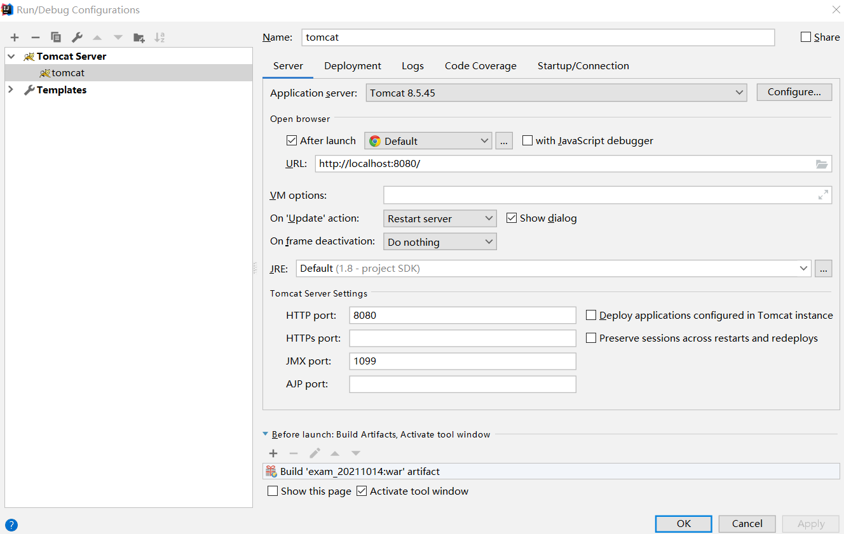Check 'Deploy applications configured in Tomcat instance'
Image resolution: width=844 pixels, height=534 pixels.
(x=591, y=315)
